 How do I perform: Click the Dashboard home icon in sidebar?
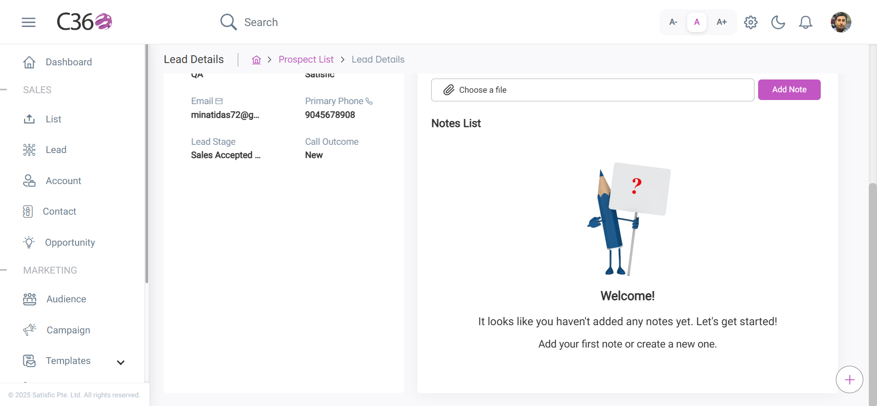29,62
